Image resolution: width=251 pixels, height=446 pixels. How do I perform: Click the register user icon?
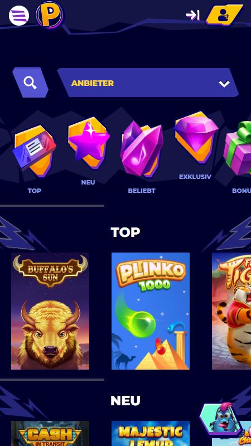tap(224, 15)
